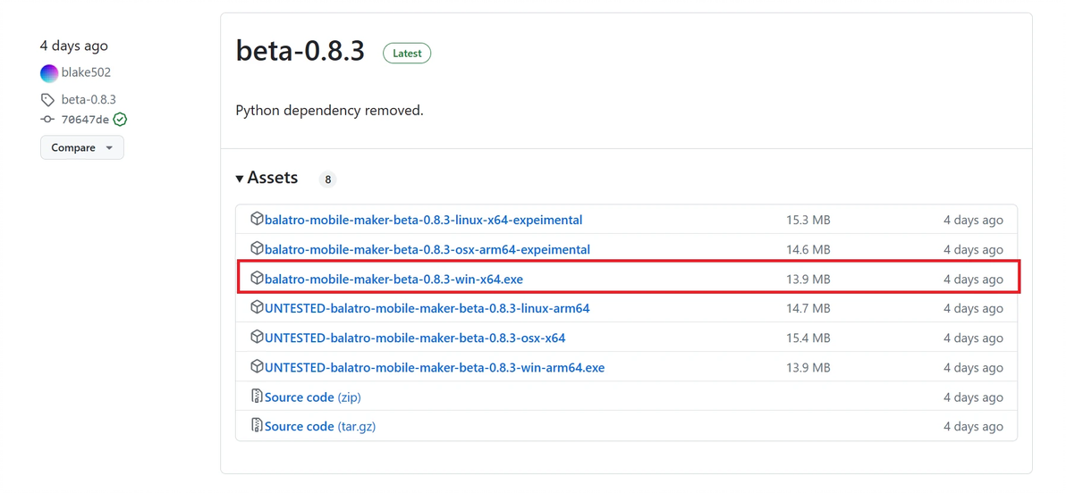Download balatro-mobile-maker-beta-0.8.3-win-x64.exe
The height and width of the screenshot is (493, 1066).
coord(393,279)
